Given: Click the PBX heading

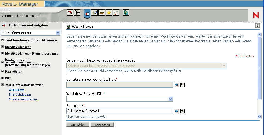Looking at the screenshot, I should click(x=8, y=78).
